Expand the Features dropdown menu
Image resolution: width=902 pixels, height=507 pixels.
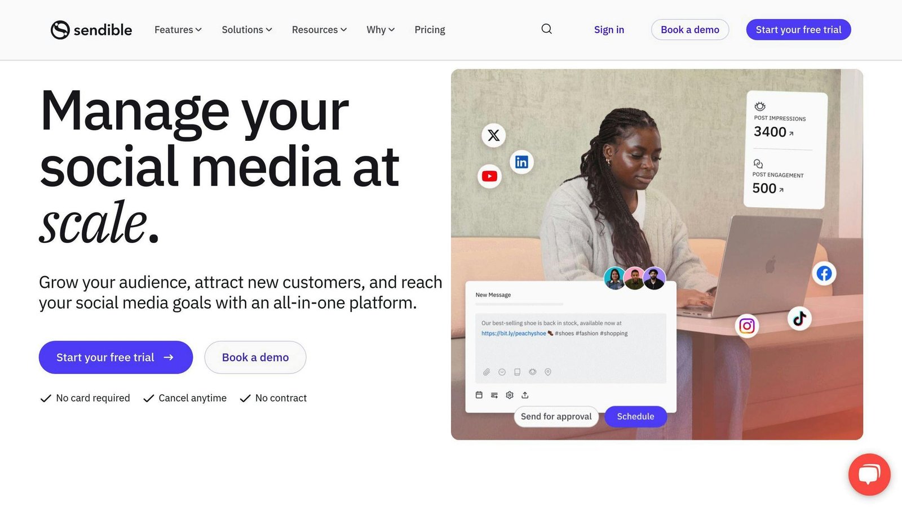178,30
